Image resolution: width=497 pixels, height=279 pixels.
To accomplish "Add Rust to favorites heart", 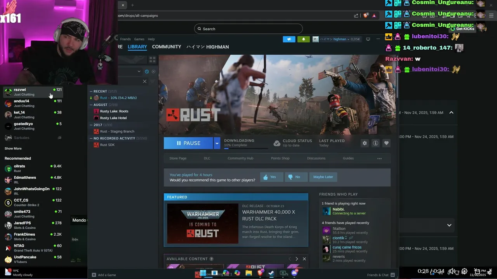I will pos(386,143).
